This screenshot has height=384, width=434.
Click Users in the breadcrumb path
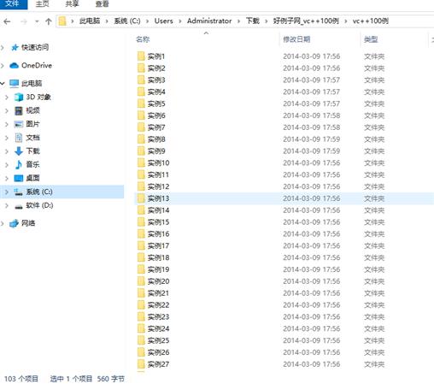coord(164,21)
